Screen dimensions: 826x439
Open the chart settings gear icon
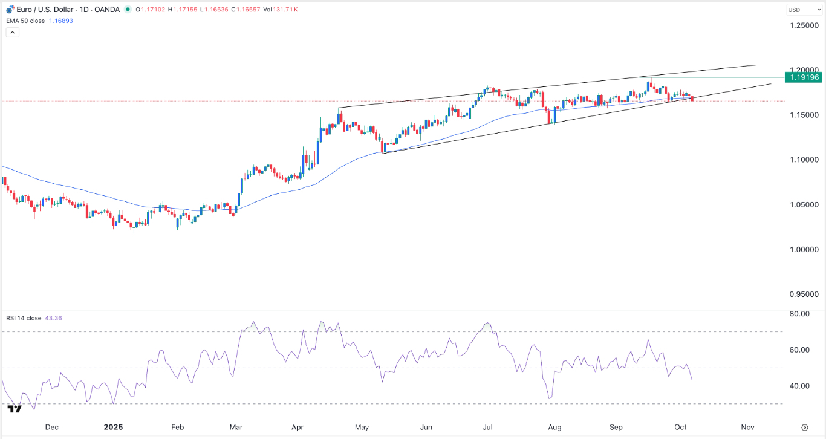[x=804, y=428]
